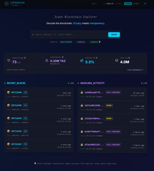154x171 pixels.
Task: Try the Block #354939 example
Action: point(66,42)
